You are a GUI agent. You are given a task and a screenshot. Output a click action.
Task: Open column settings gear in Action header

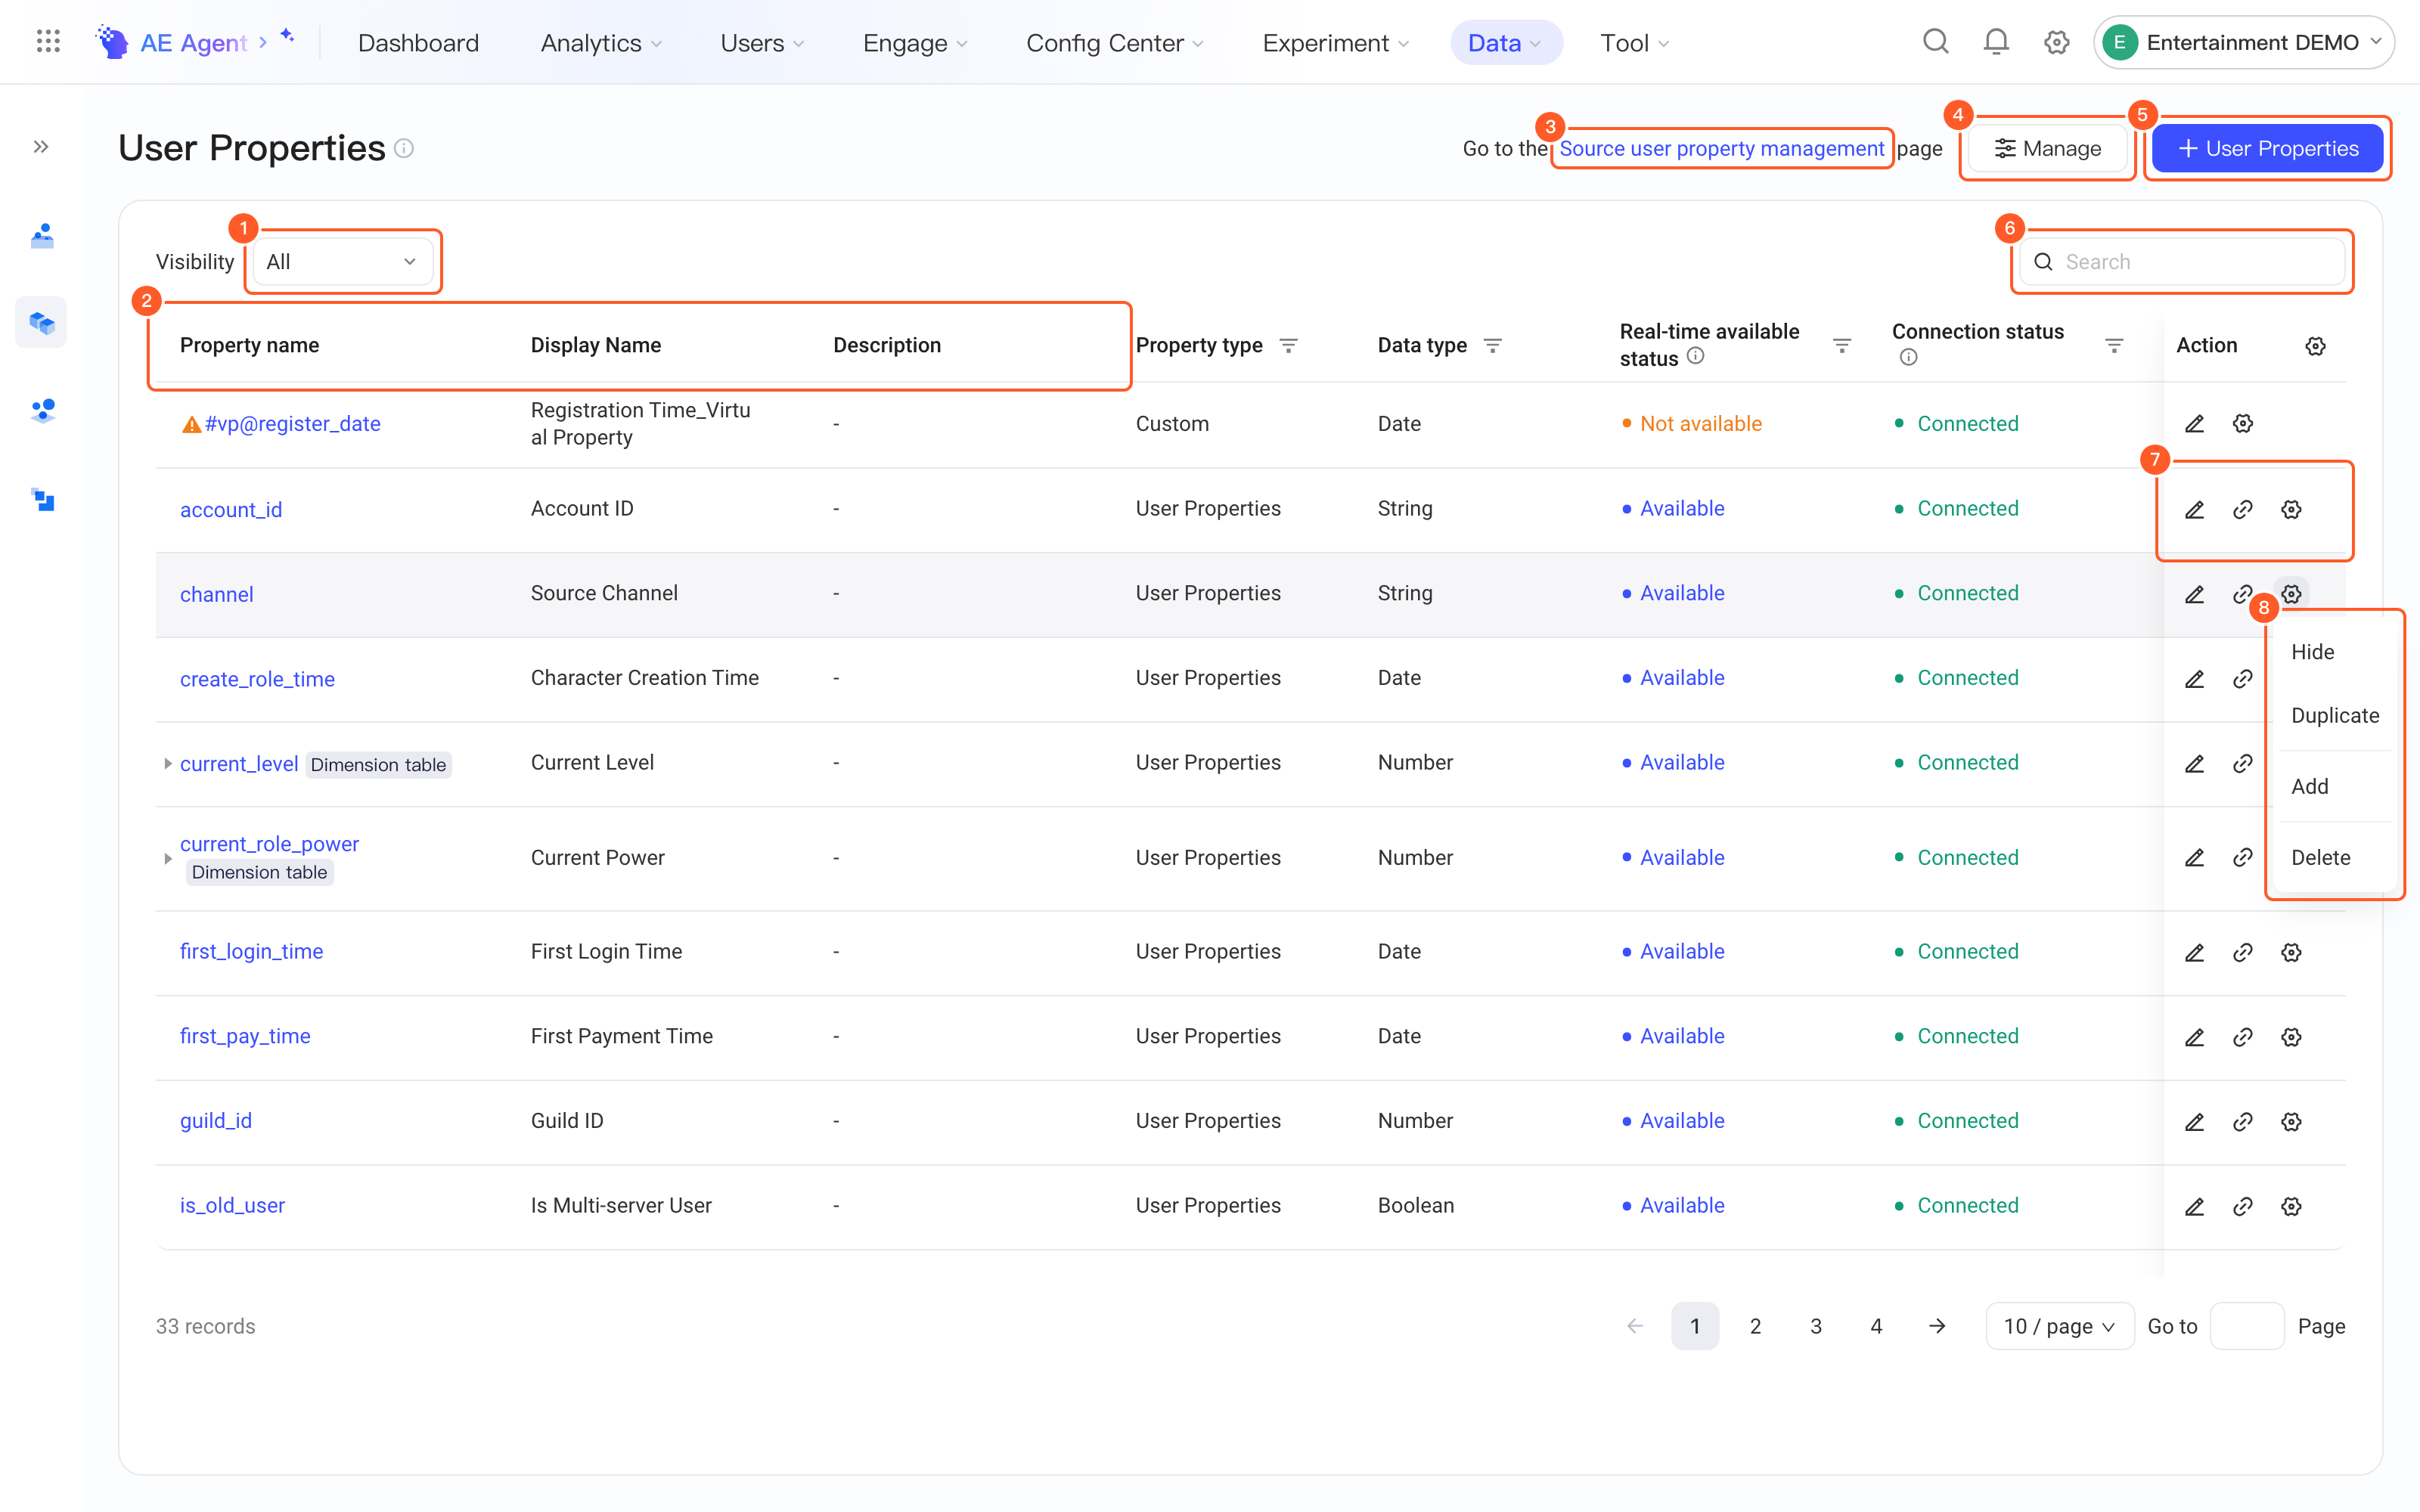(x=2315, y=346)
